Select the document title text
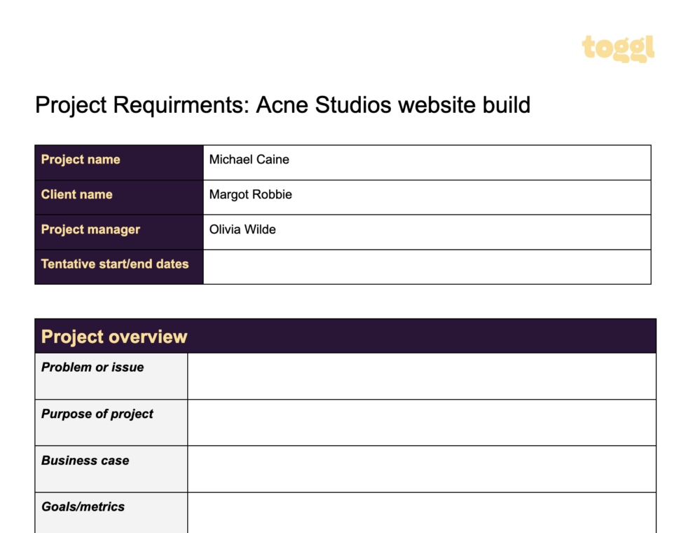This screenshot has height=533, width=686. [x=283, y=105]
